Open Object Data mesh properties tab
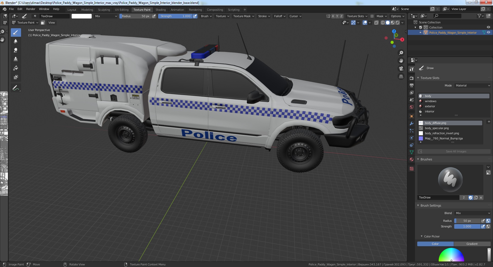 point(412,152)
